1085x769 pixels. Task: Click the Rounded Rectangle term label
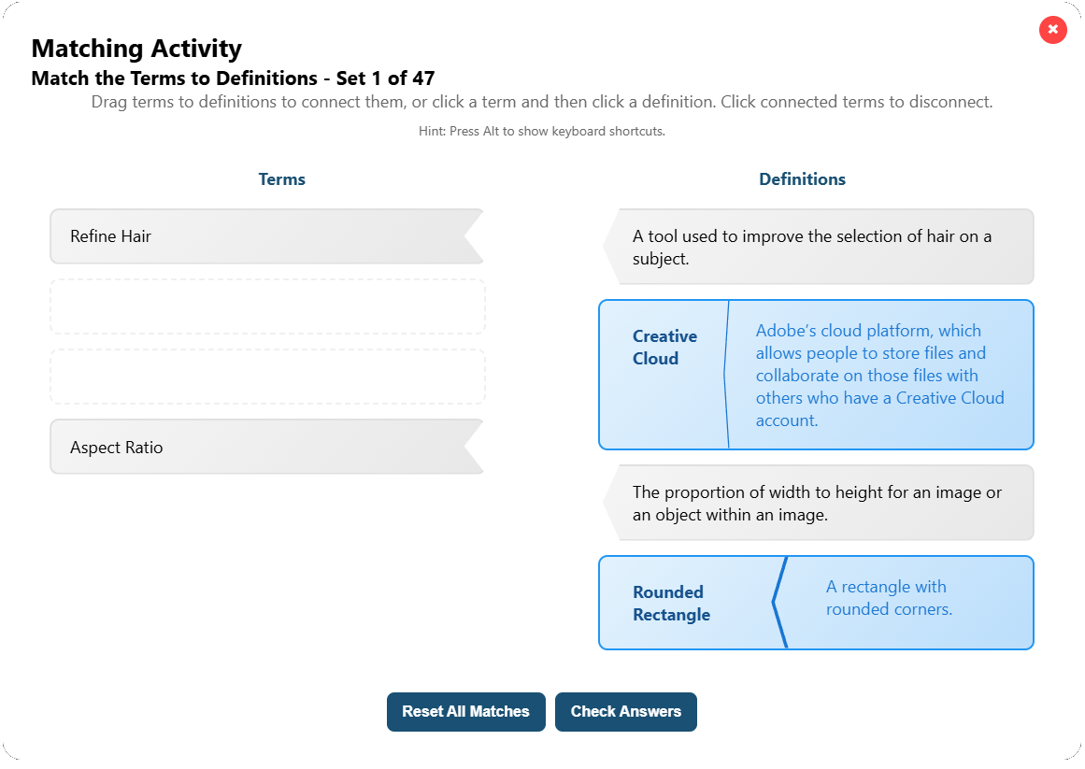click(x=672, y=602)
